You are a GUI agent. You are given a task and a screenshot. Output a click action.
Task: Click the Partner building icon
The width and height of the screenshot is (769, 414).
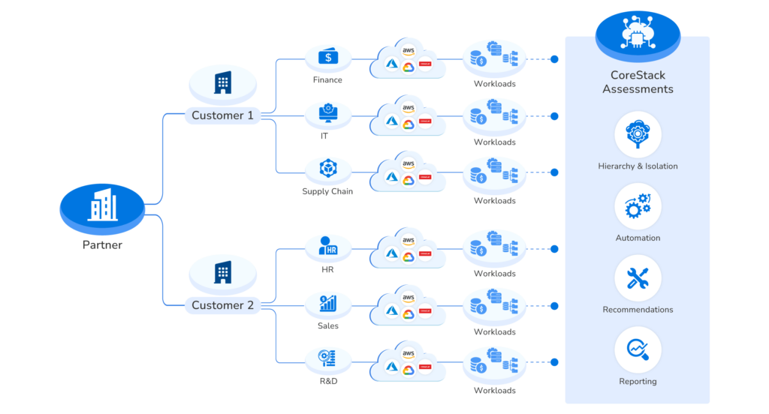click(x=102, y=205)
